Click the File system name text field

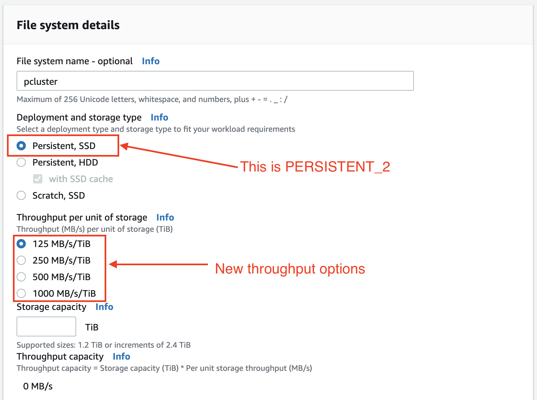(x=215, y=81)
